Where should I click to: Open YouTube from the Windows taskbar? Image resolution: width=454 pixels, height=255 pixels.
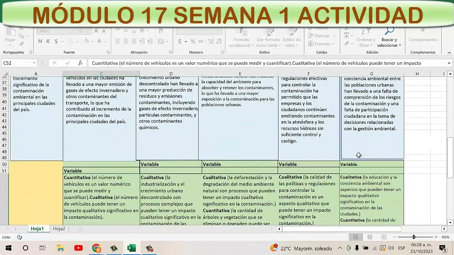point(78,248)
